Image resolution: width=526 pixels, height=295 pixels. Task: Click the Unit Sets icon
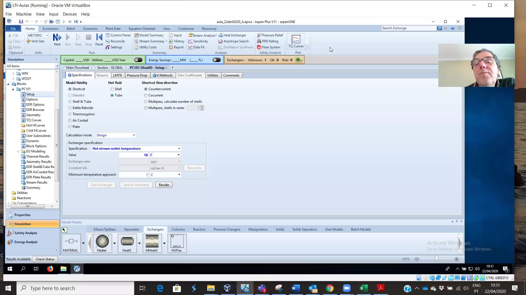tap(35, 41)
